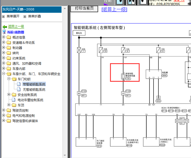Click the 制动器 folder icon
This screenshot has height=158, width=191.
(9, 48)
